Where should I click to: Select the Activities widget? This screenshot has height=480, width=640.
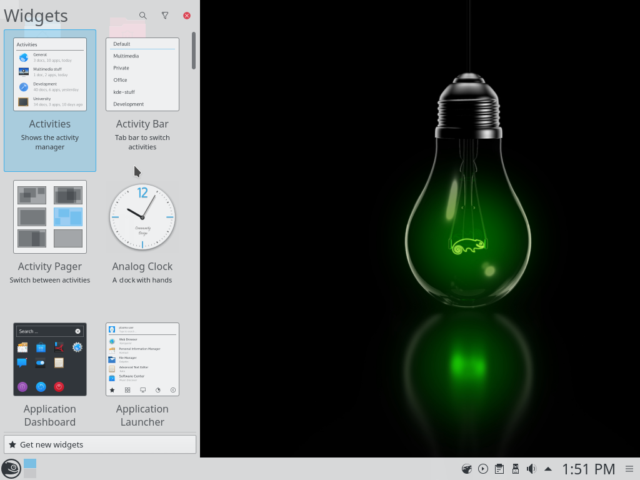[50, 100]
